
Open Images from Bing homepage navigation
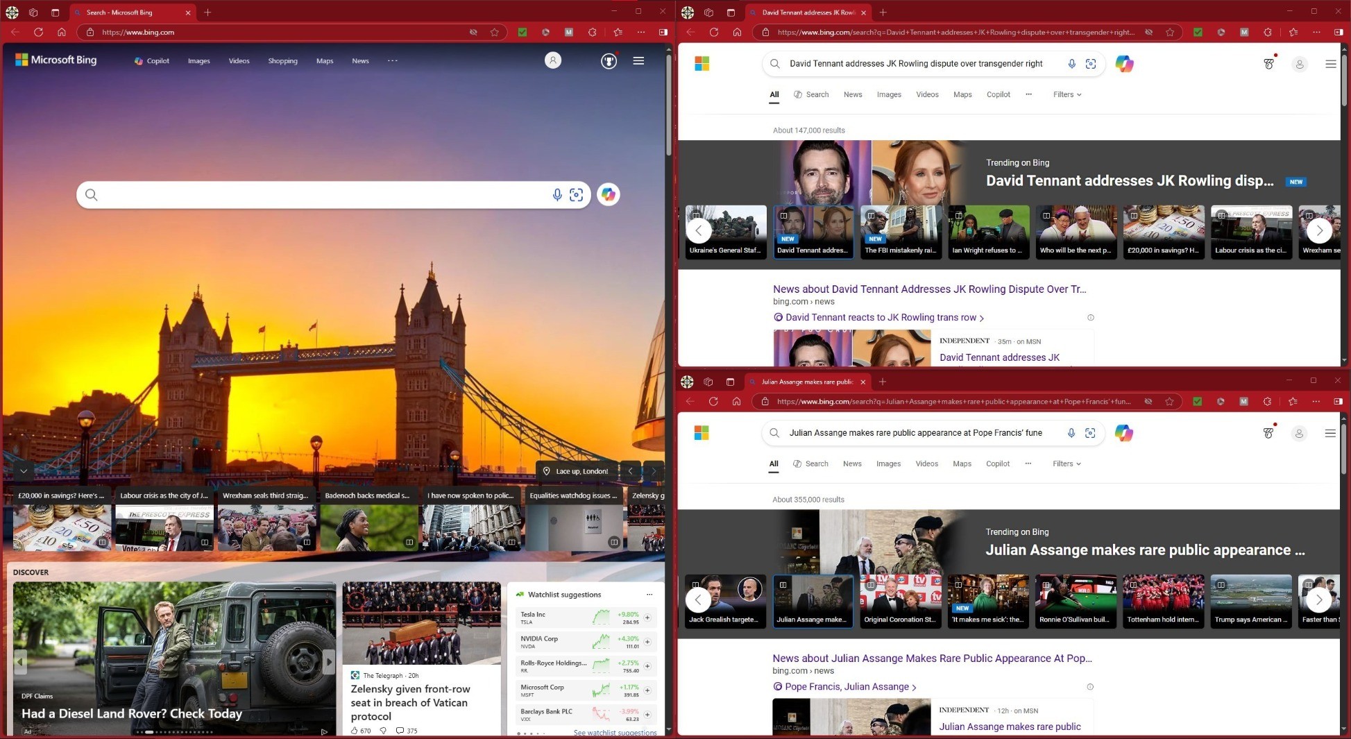pyautogui.click(x=198, y=61)
